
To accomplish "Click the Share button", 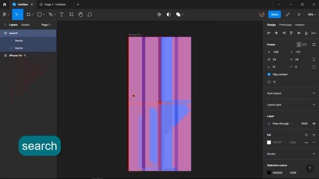I will (275, 14).
